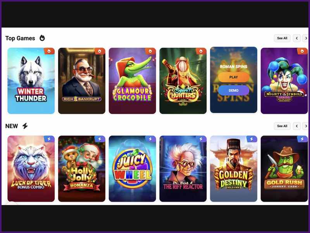Click hot badge on Winter Thunder card
This screenshot has width=310, height=233.
point(49,51)
